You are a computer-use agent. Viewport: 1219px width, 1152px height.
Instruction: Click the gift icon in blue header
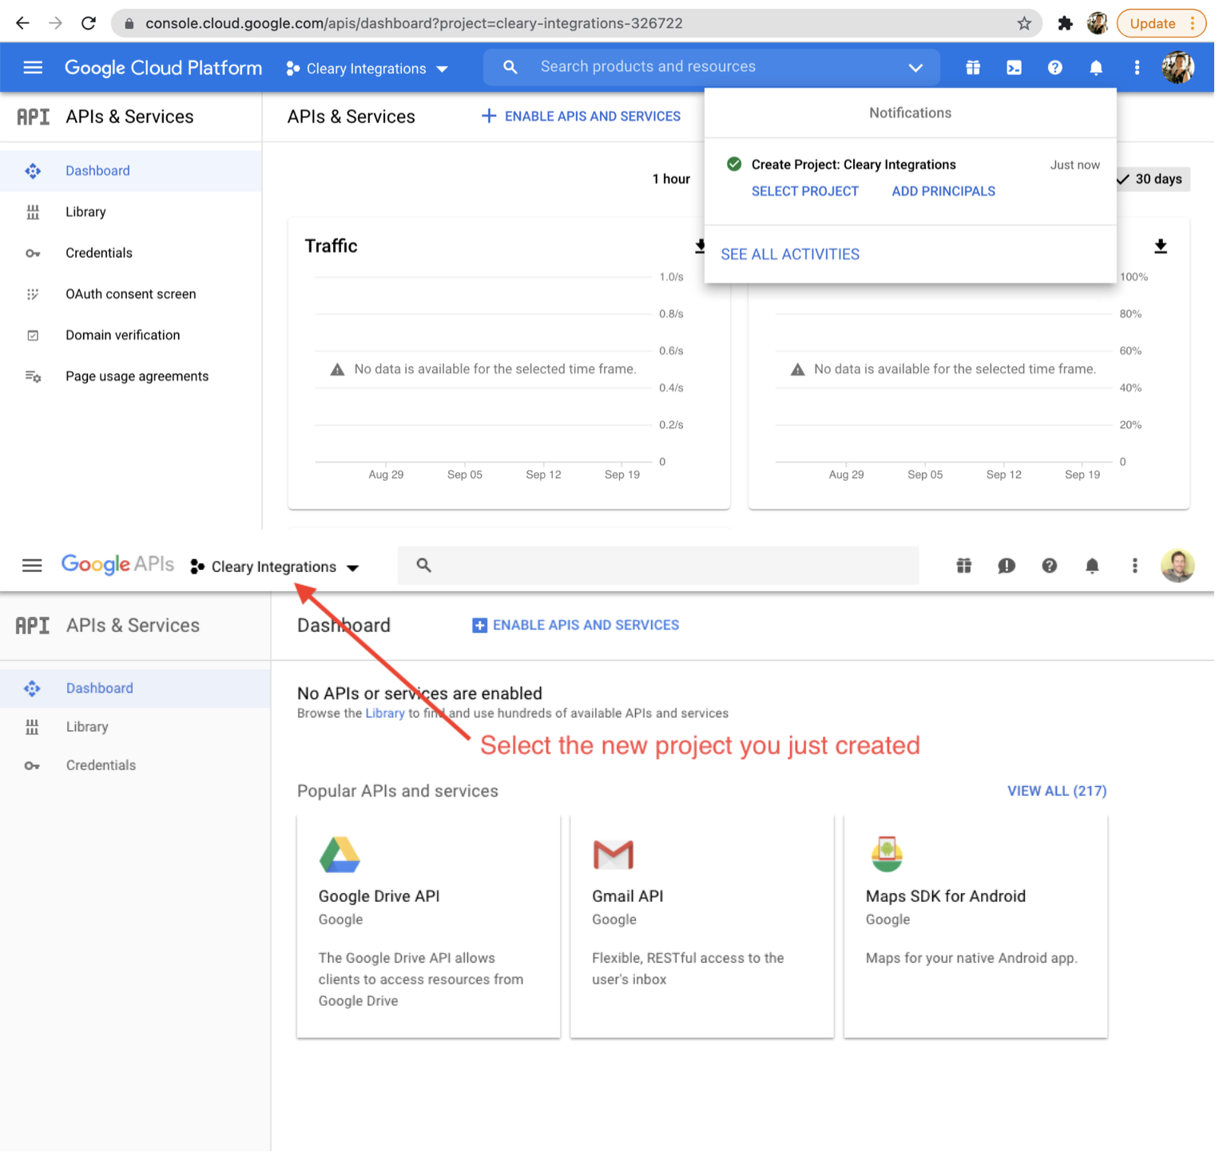(973, 68)
